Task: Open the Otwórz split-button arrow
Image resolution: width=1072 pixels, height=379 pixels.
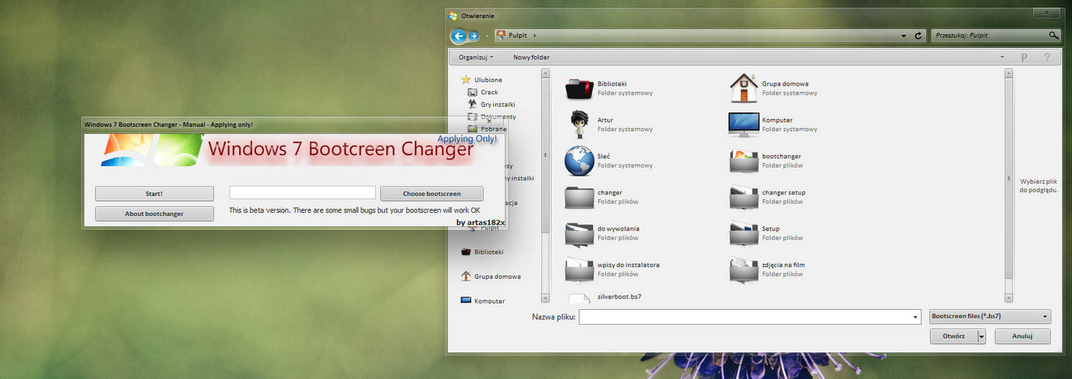Action: click(981, 336)
